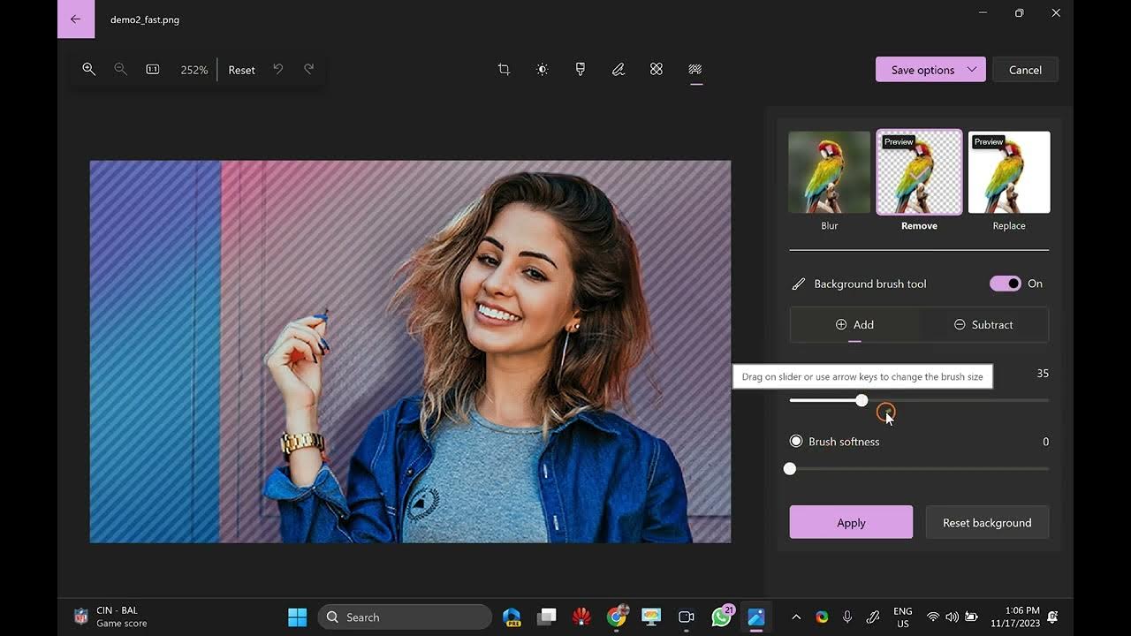
Task: Zoom in on the image
Action: [x=88, y=69]
